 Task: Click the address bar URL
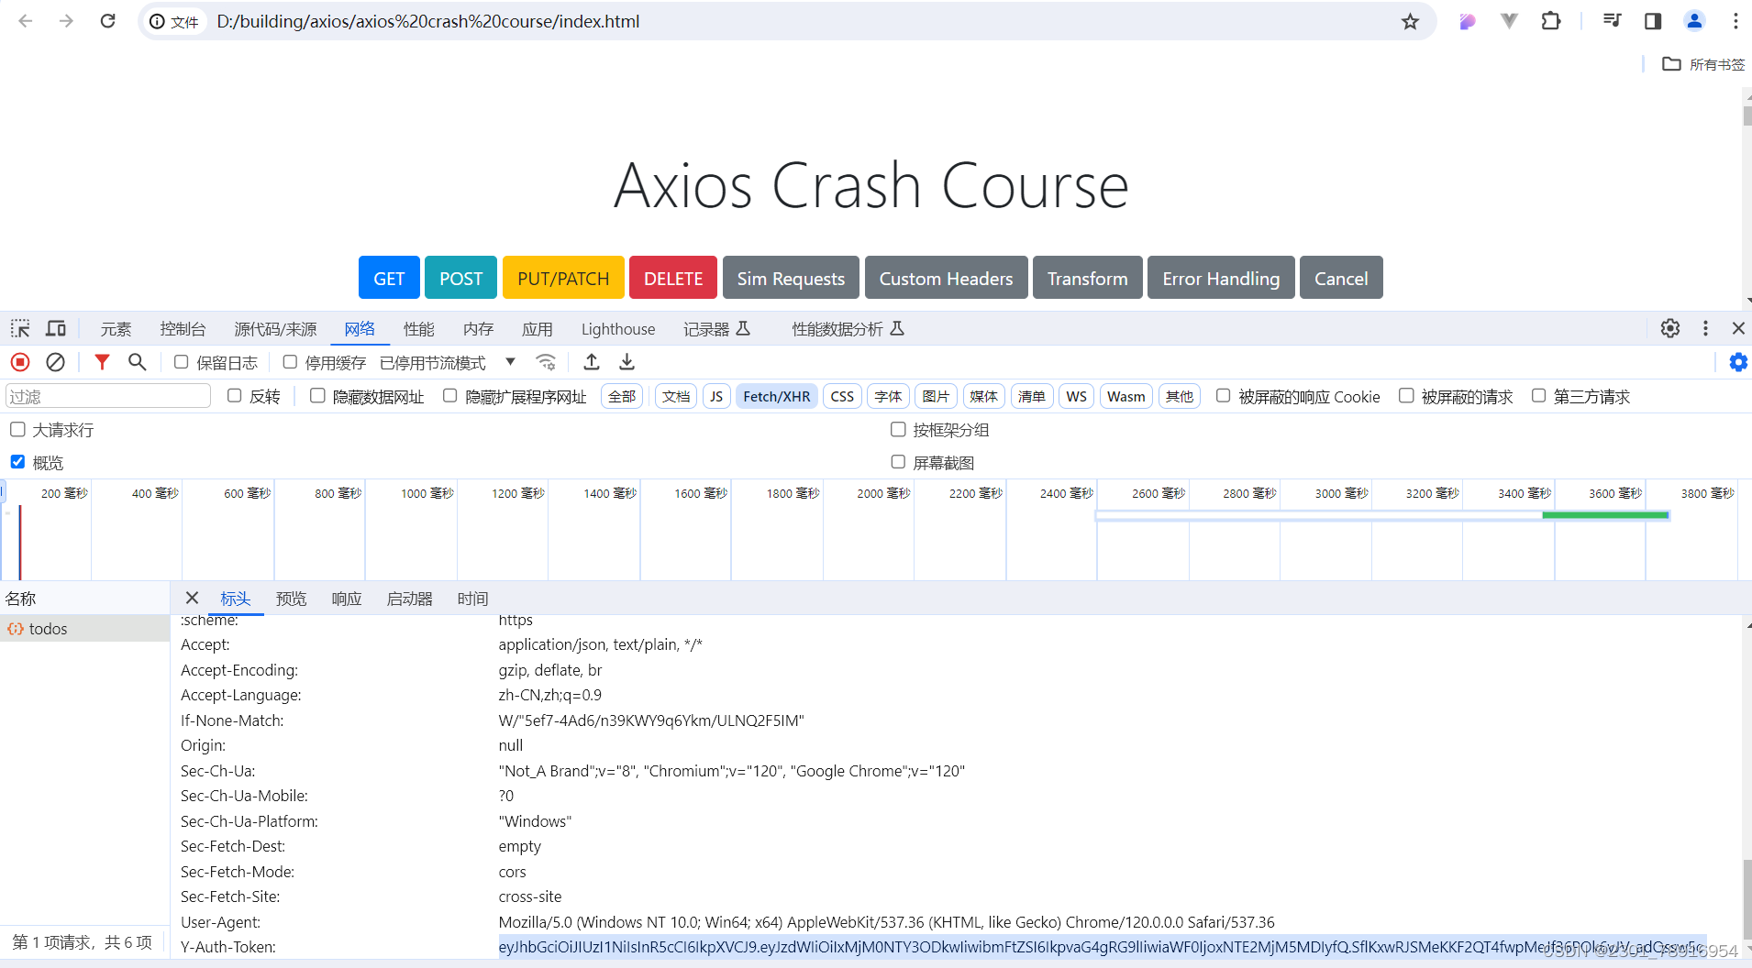427,21
